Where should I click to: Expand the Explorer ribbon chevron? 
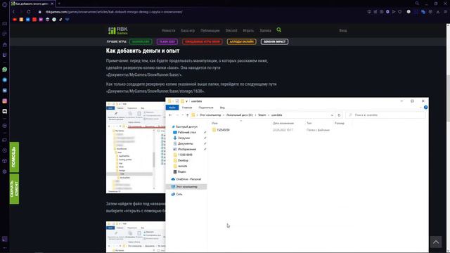point(420,108)
